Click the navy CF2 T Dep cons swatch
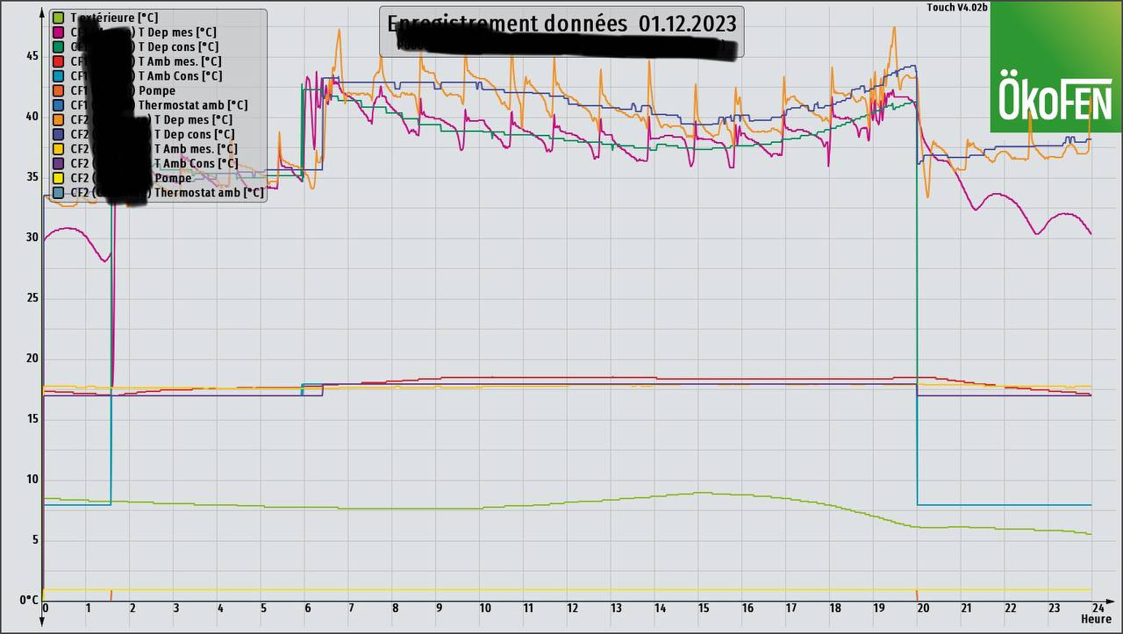The height and width of the screenshot is (634, 1123). (x=58, y=134)
